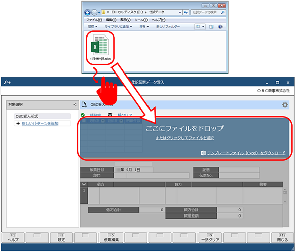
Task: Open the ファイル(F) menu
Action: 94,20
